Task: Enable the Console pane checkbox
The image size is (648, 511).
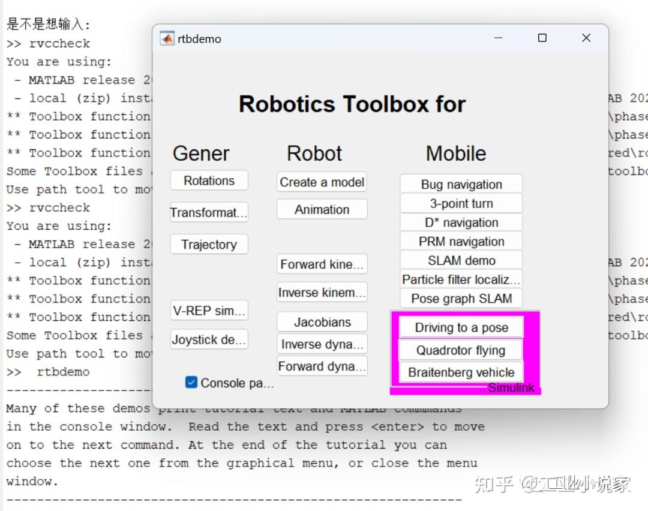Action: [191, 382]
